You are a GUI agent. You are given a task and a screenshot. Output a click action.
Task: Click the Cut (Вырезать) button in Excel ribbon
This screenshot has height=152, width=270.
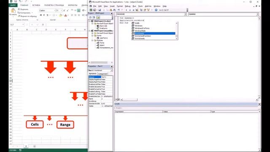click(23, 9)
